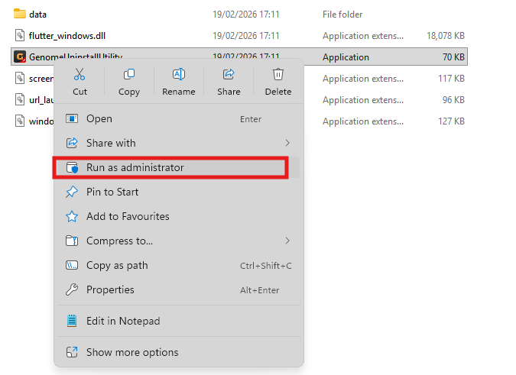The height and width of the screenshot is (375, 516).
Task: Select the data folder row name
Action: [x=38, y=15]
